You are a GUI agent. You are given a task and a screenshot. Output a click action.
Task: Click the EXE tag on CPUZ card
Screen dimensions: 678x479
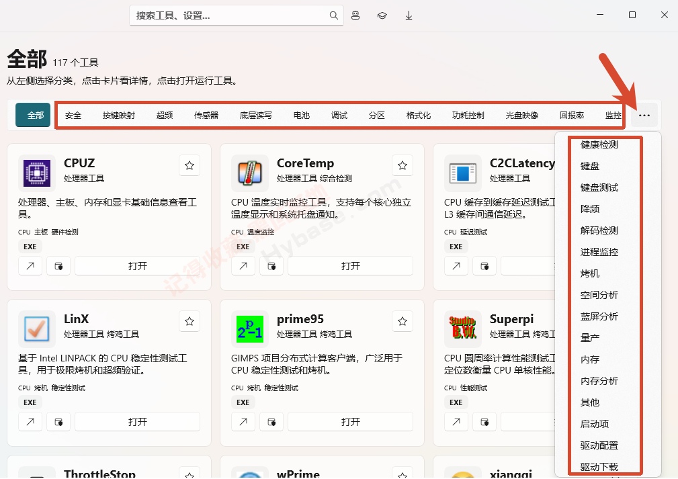(30, 247)
